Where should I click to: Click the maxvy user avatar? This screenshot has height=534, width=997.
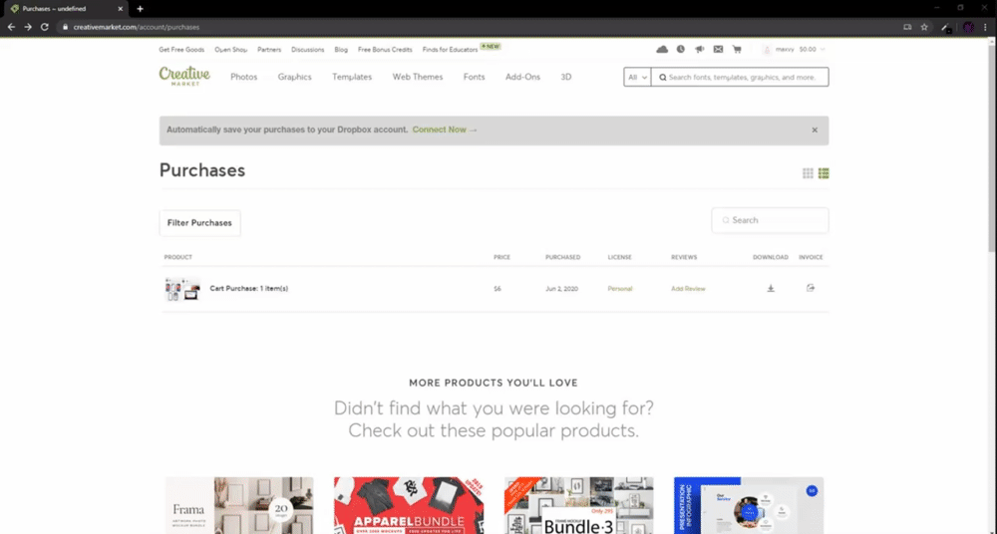pyautogui.click(x=766, y=50)
